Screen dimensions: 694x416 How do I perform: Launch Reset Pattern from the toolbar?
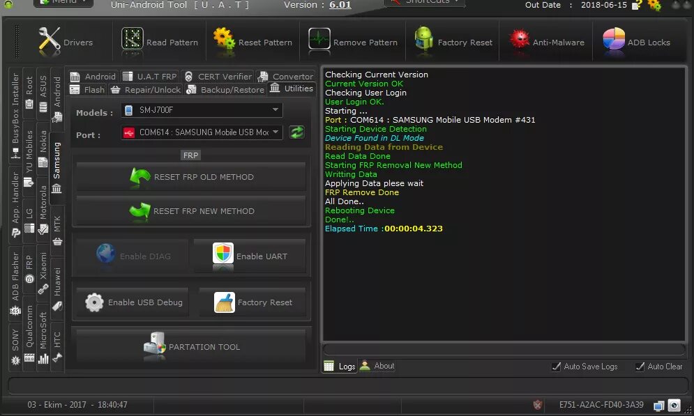252,42
